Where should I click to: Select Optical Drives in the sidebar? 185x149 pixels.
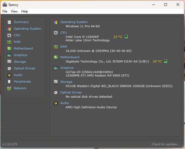(24, 68)
